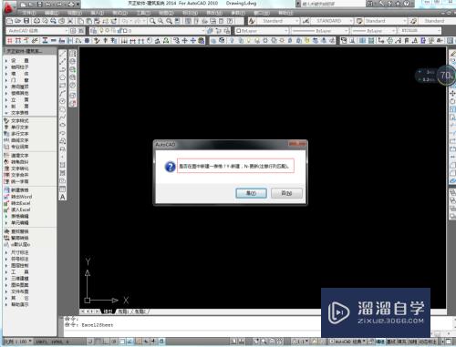Toggle Snap mode in status bar
456x347 pixels.
point(90,342)
